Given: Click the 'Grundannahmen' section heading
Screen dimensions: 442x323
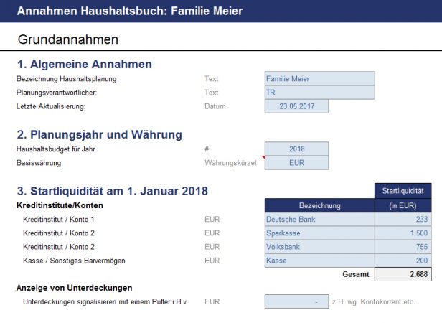Looking at the screenshot, I should click(67, 39).
